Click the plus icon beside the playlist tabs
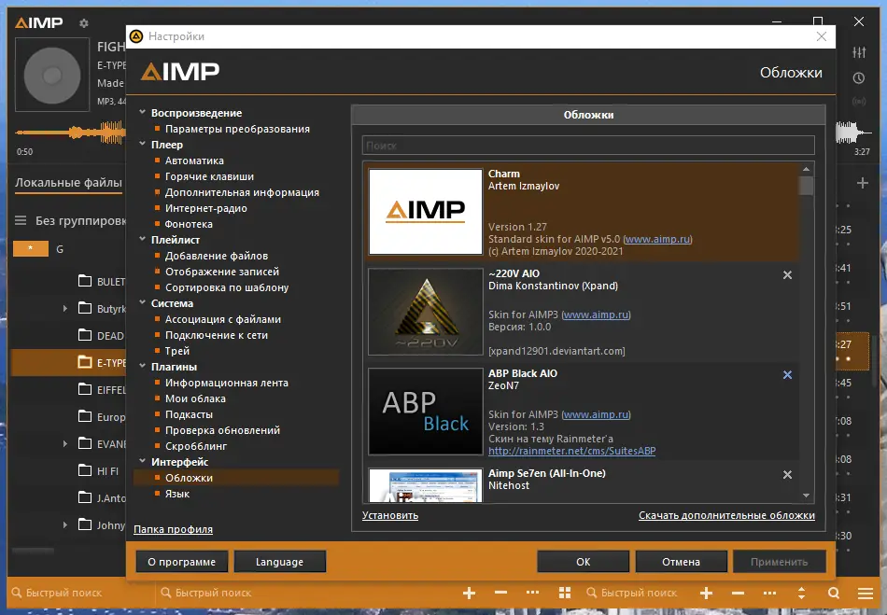The height and width of the screenshot is (615, 887). [862, 183]
